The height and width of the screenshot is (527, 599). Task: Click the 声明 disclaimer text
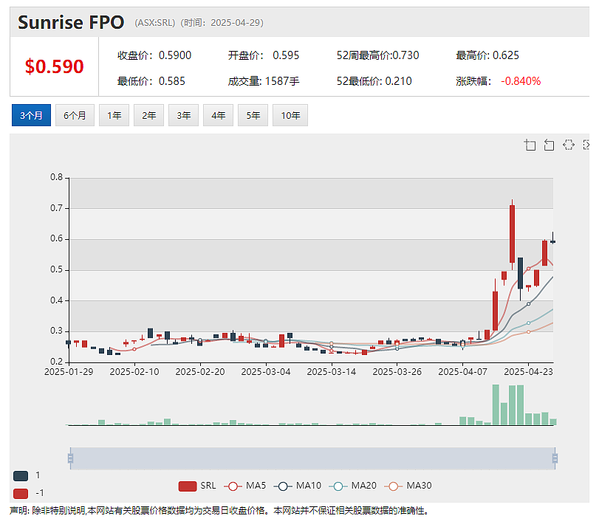point(219,511)
